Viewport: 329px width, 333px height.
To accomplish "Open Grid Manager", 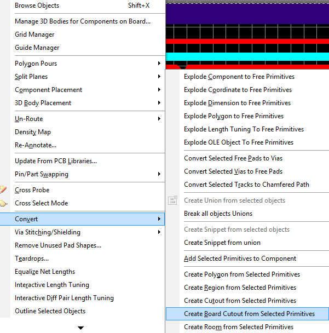I will coord(82,35).
